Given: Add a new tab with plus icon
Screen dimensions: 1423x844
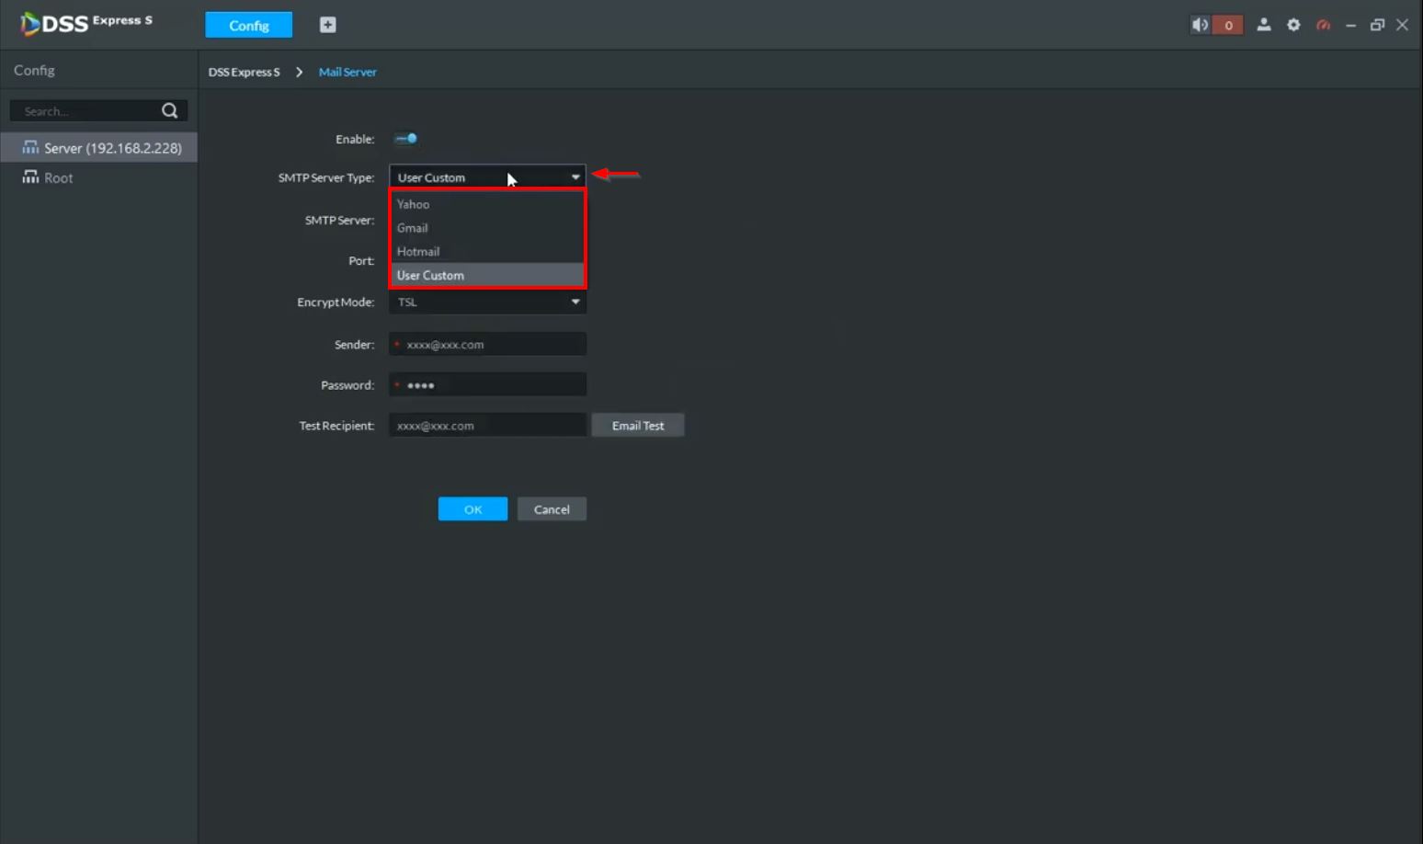Looking at the screenshot, I should tap(327, 25).
